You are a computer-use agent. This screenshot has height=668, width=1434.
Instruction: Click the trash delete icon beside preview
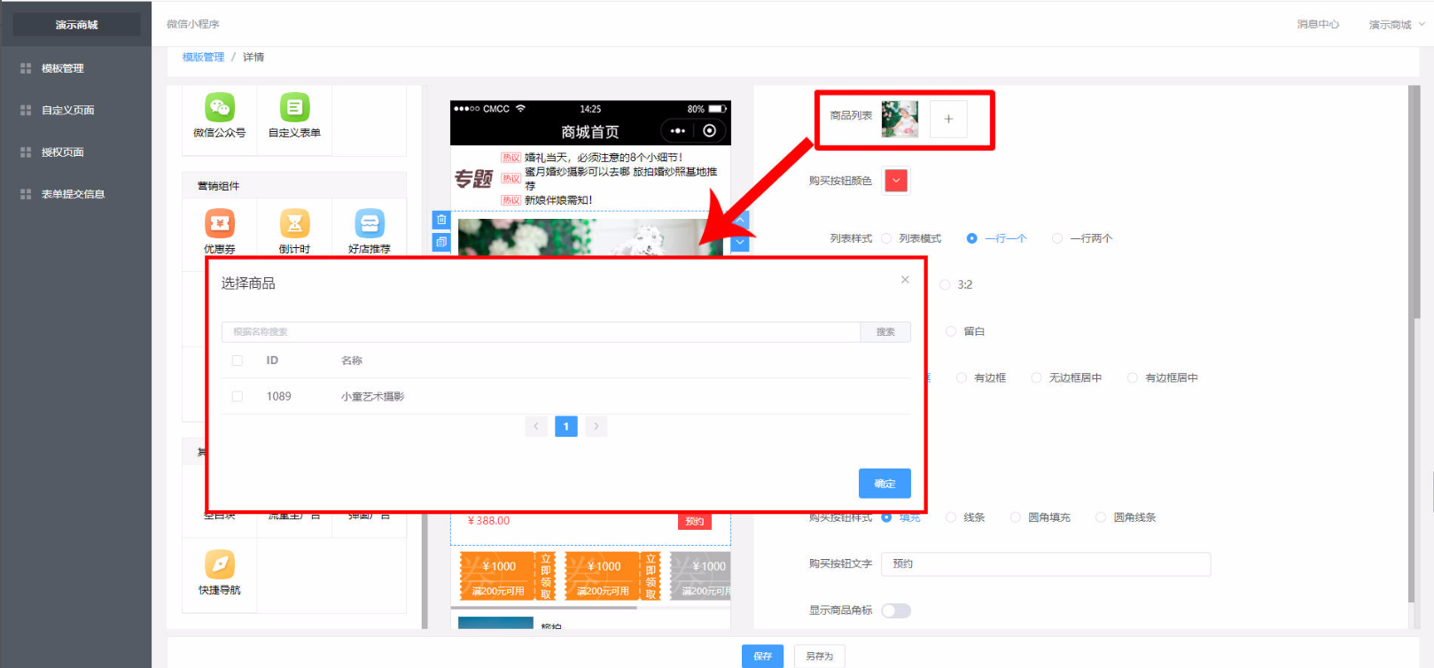[x=441, y=220]
